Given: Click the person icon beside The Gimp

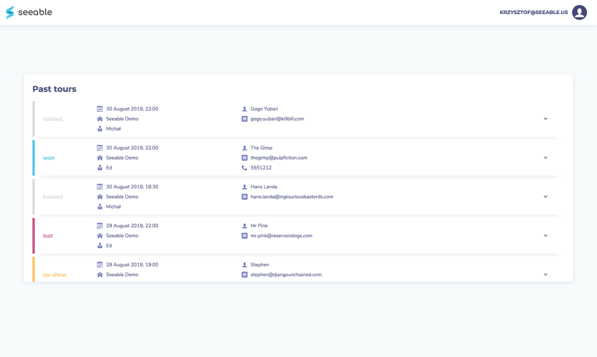Looking at the screenshot, I should pos(244,147).
